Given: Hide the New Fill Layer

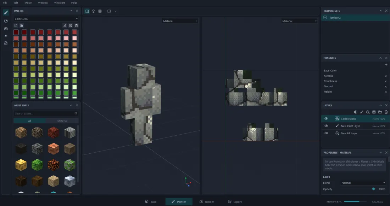Looking at the screenshot, I should click(x=326, y=133).
